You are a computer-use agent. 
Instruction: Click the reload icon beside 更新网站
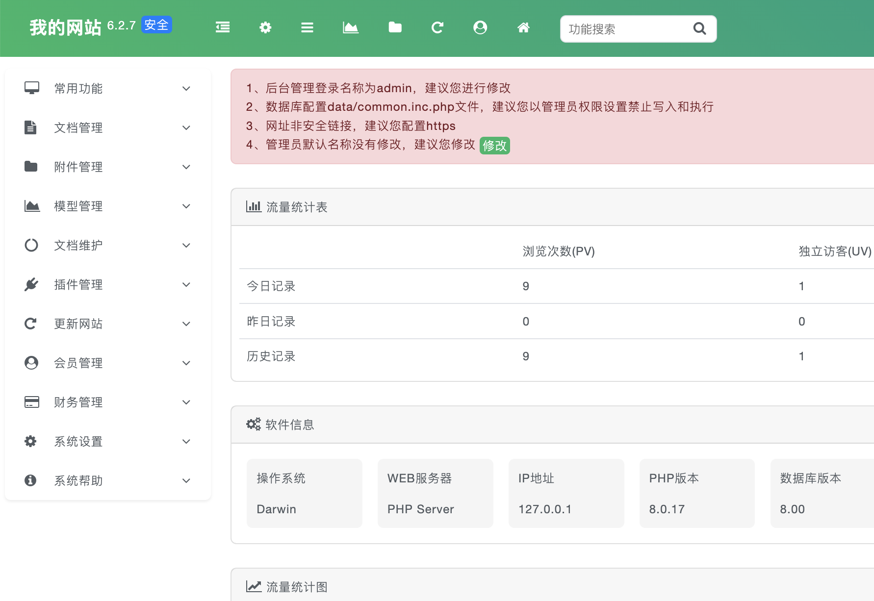[x=30, y=323]
